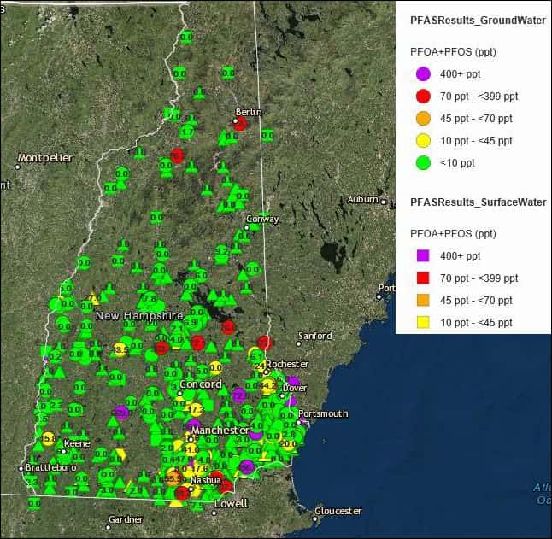552x539 pixels.
Task: Select the green 7.6 marker
Action: coord(150,299)
